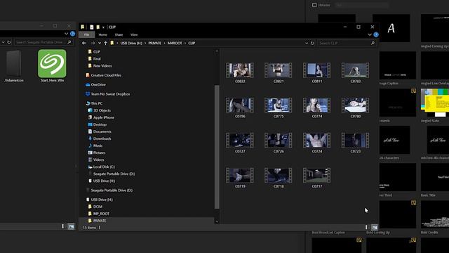This screenshot has width=449, height=253.
Task: Select the .VolumeIcon drive file
Action: [14, 67]
